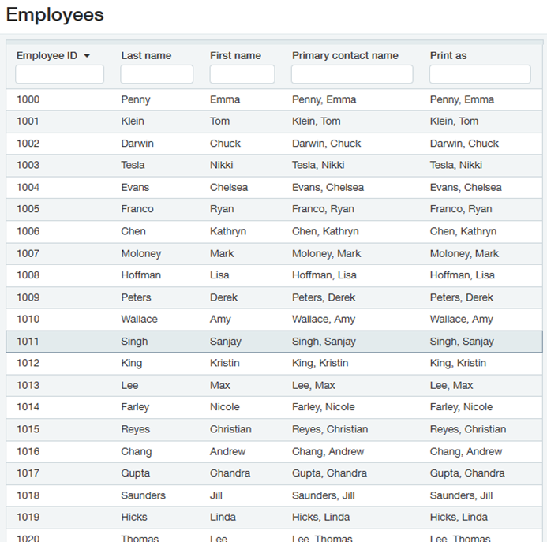Viewport: 547px width, 542px height.
Task: Click primary contact Hicks, Linda
Action: 320,518
